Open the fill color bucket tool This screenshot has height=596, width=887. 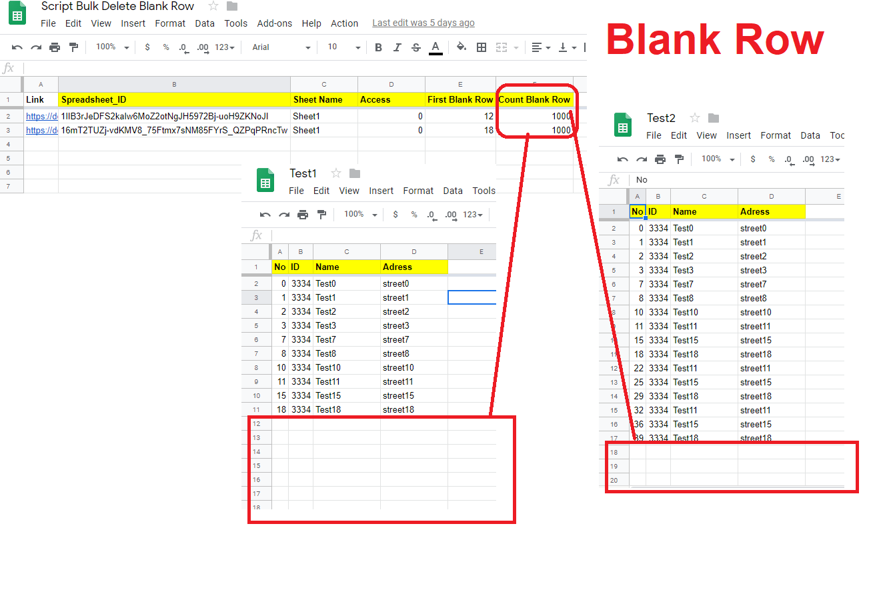[462, 47]
